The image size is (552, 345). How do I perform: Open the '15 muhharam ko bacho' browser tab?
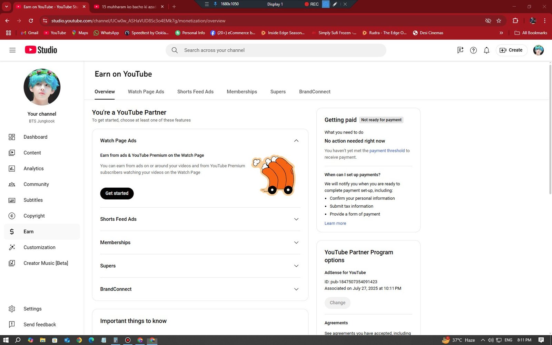[128, 7]
